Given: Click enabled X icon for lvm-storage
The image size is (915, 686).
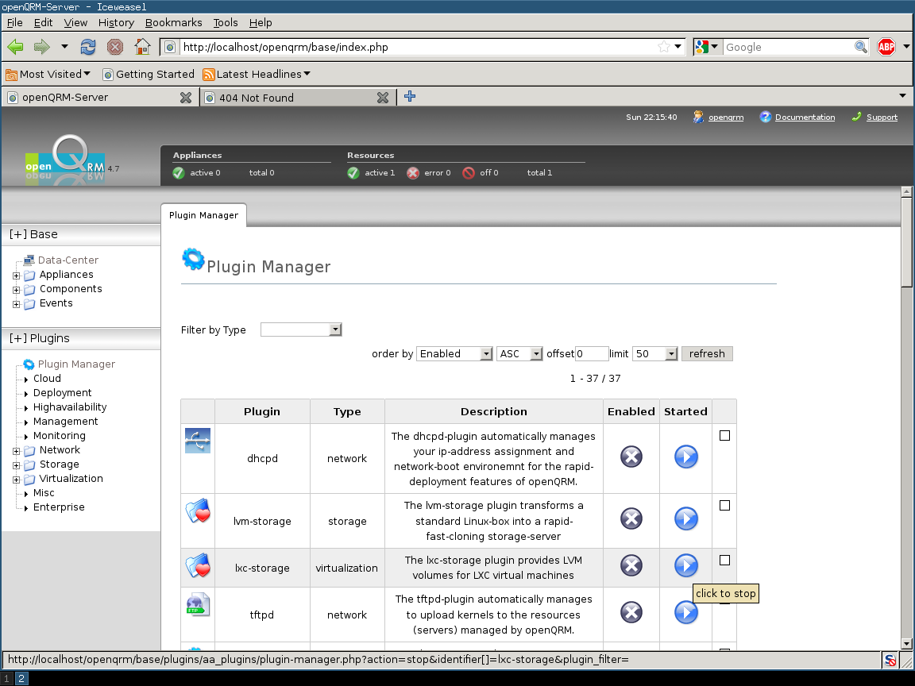Looking at the screenshot, I should click(x=631, y=518).
